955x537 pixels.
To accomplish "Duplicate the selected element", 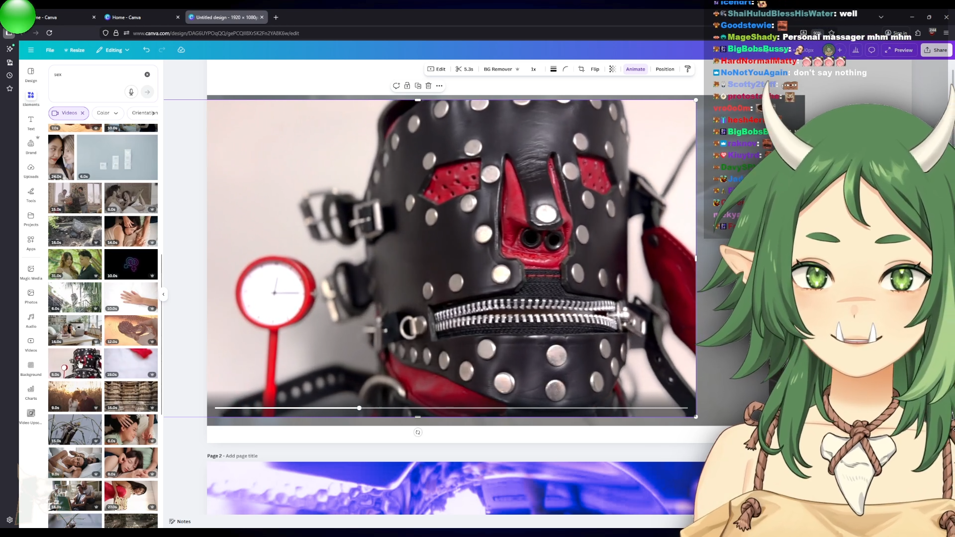I will click(x=418, y=86).
